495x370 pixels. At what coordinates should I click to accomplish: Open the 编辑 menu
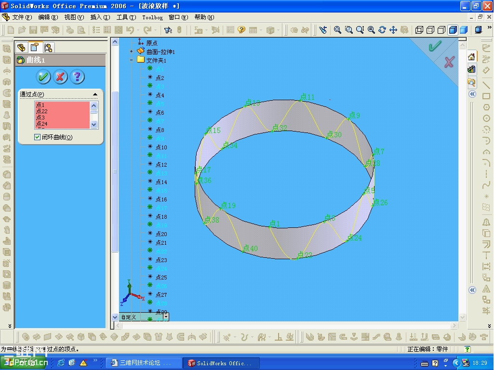coord(48,17)
